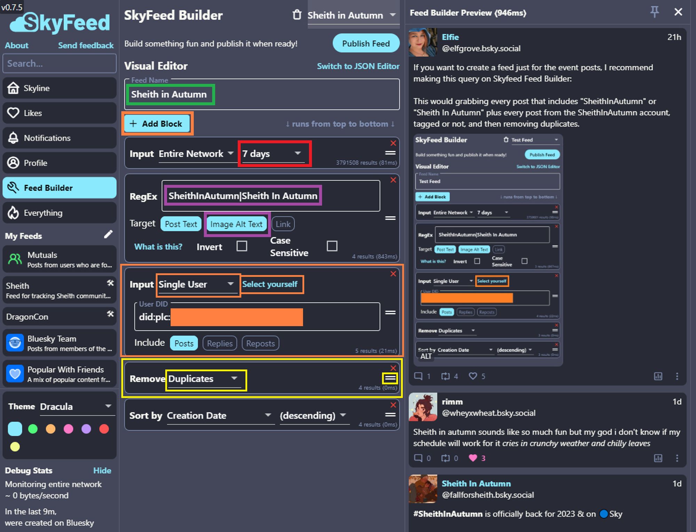Open Likes in the sidebar
The image size is (696, 532).
(x=60, y=113)
